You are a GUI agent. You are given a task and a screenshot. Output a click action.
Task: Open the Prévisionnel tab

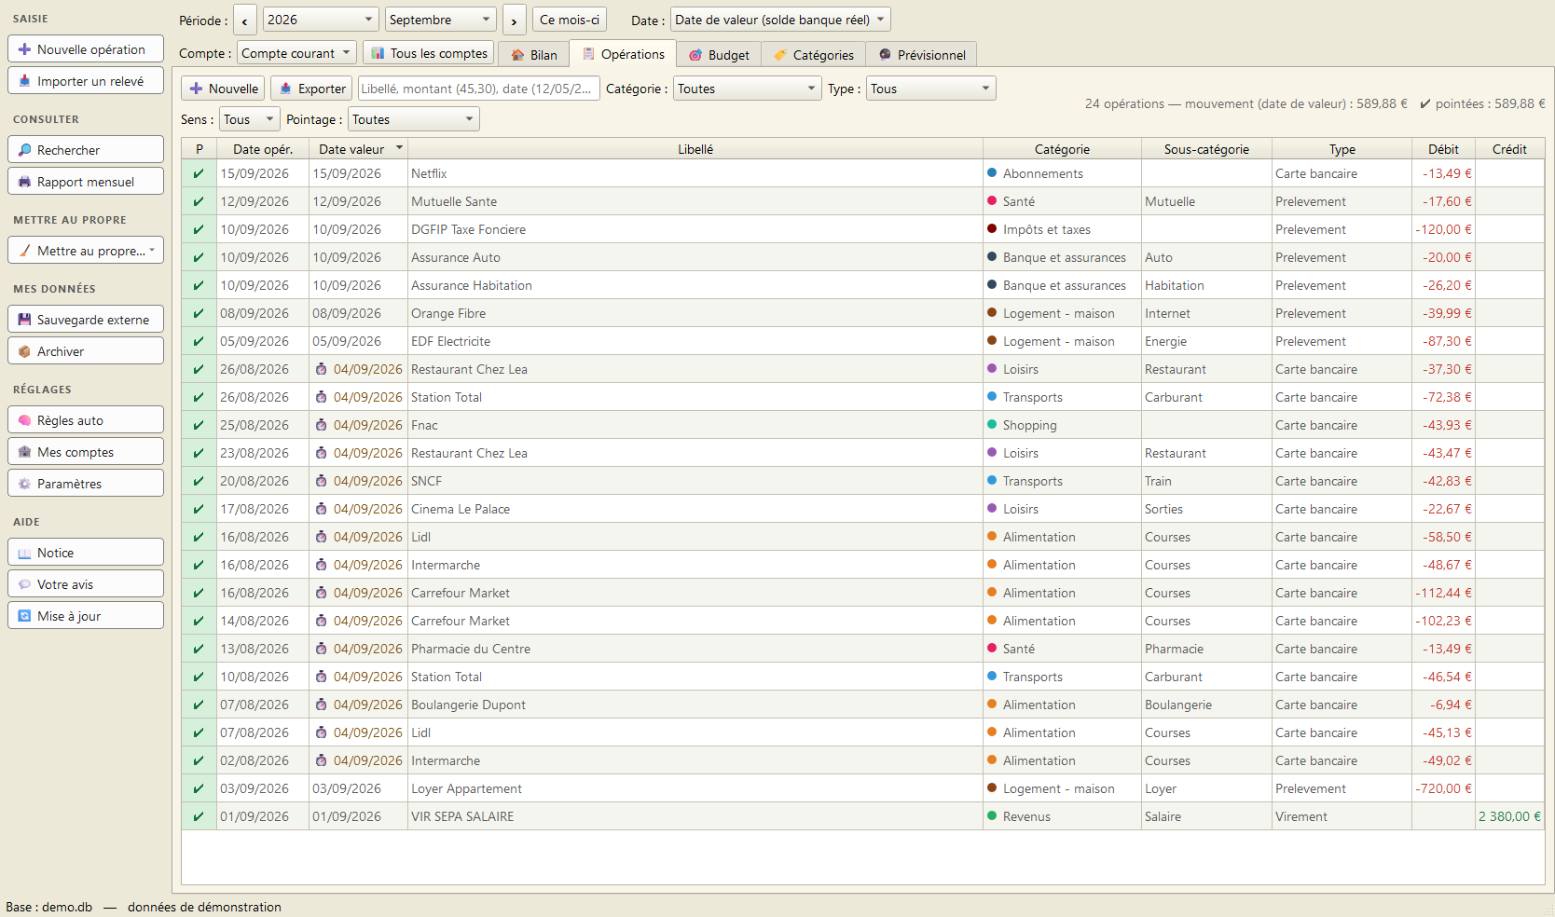coord(922,55)
